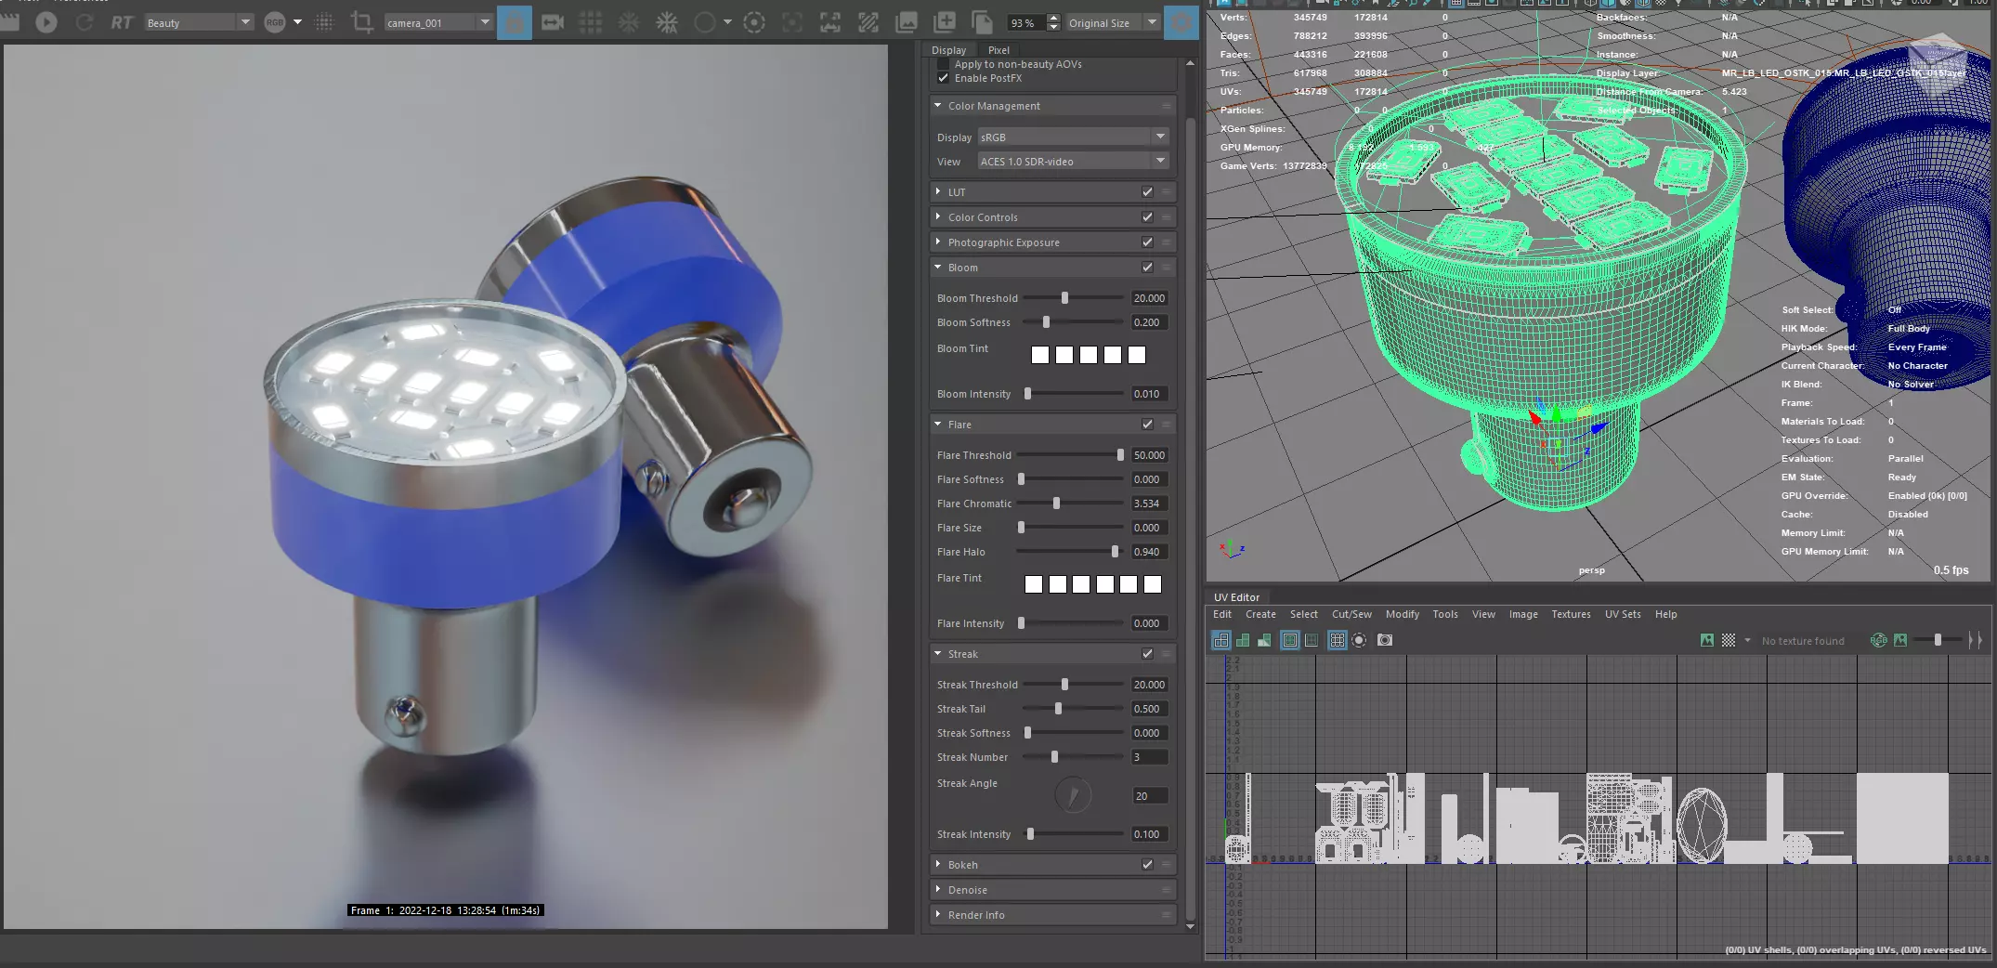The image size is (1997, 968).
Task: Switch to the Pixel tab
Action: click(x=998, y=50)
